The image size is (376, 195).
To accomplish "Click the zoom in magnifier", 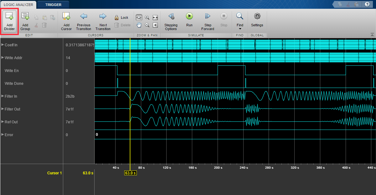I will [147, 18].
